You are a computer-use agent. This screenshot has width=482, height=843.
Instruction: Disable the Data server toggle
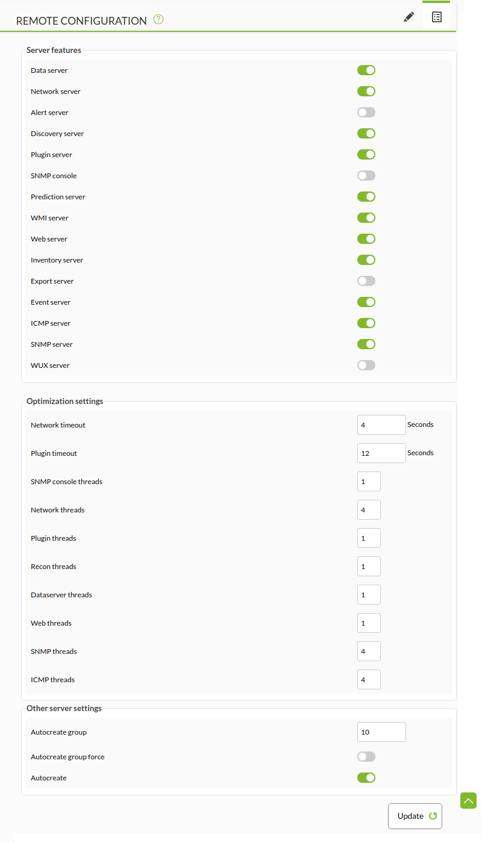[366, 70]
